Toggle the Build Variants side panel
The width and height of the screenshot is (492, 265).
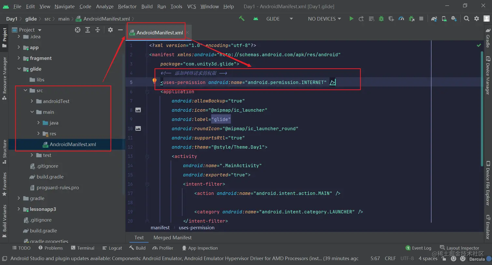point(4,221)
